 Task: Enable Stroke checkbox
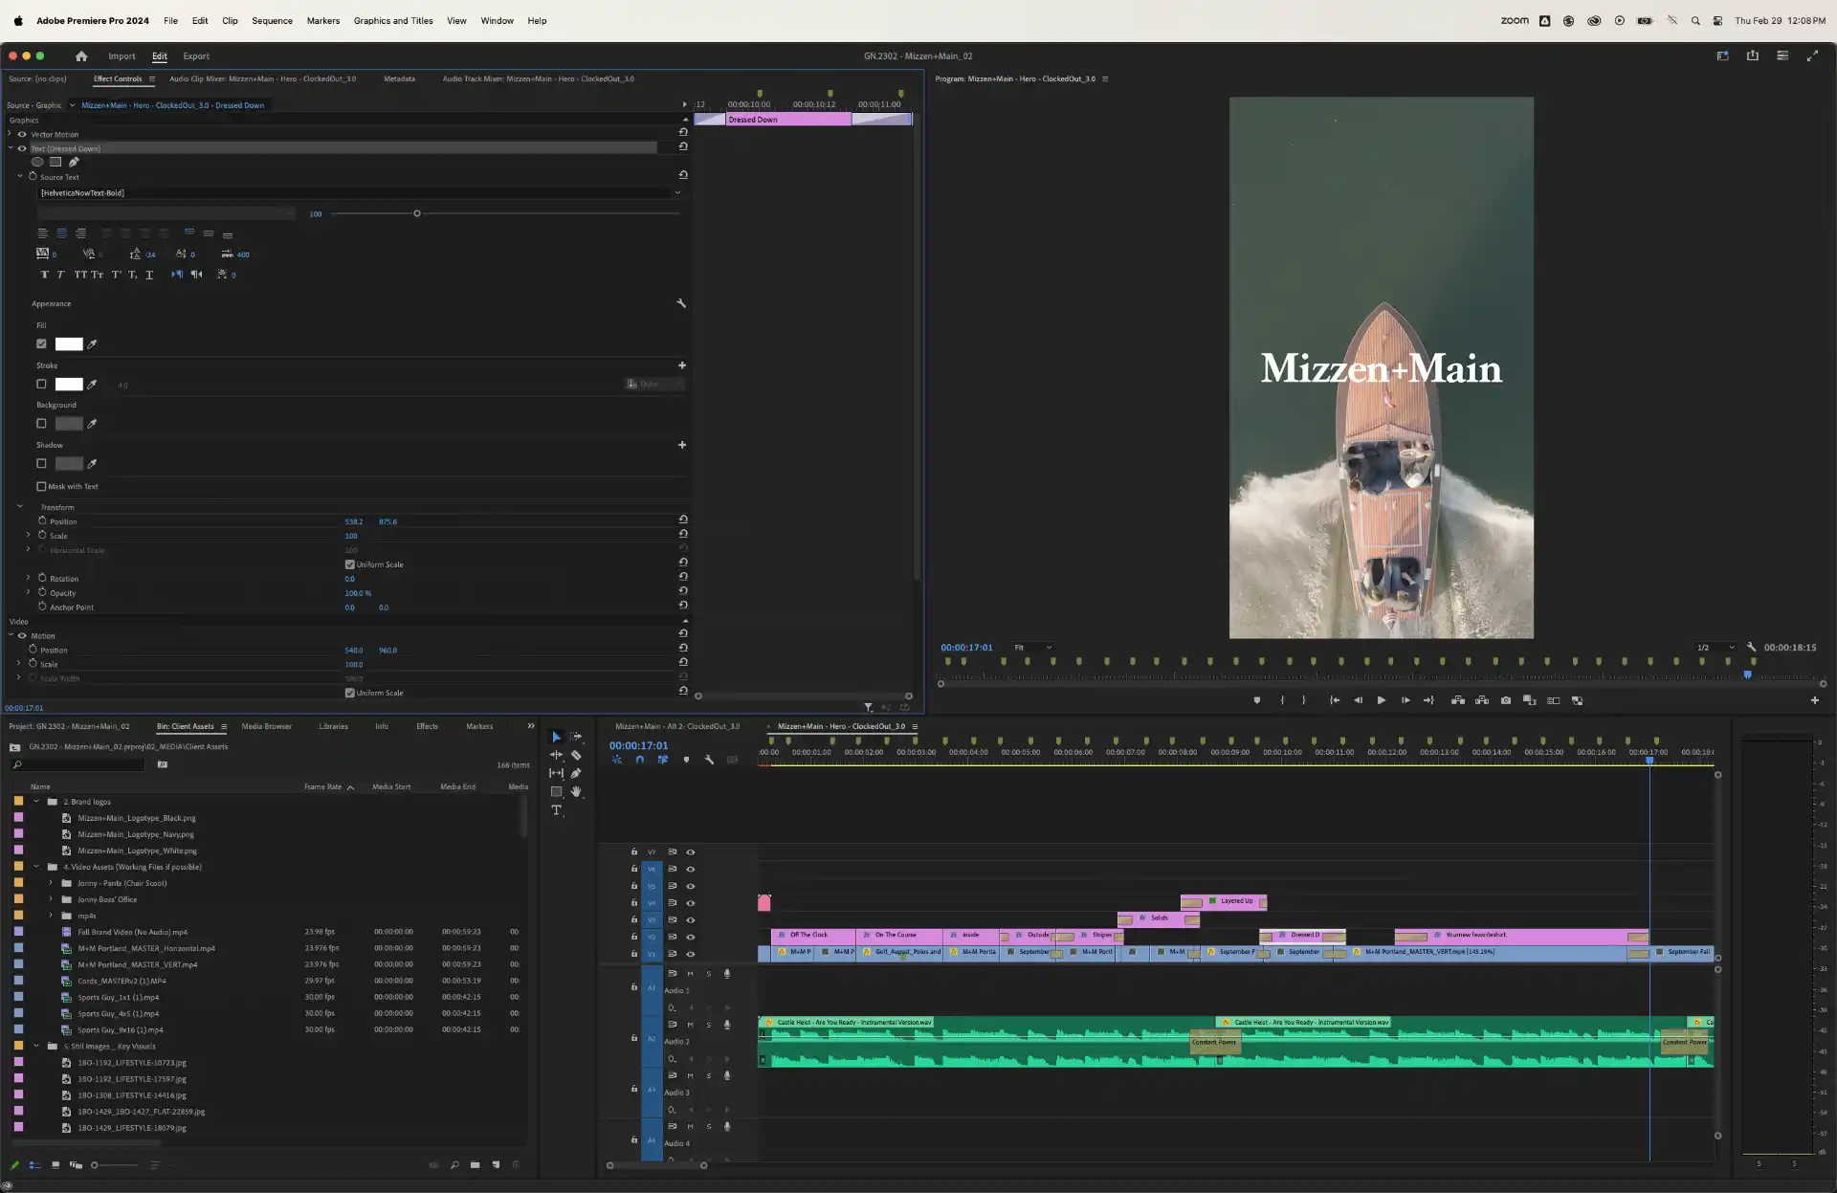click(41, 385)
